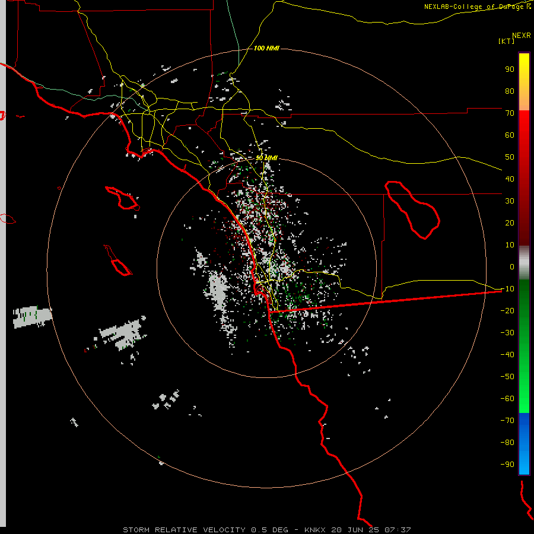Click the -60 value on velocity scale
534x534 pixels.
click(x=507, y=399)
